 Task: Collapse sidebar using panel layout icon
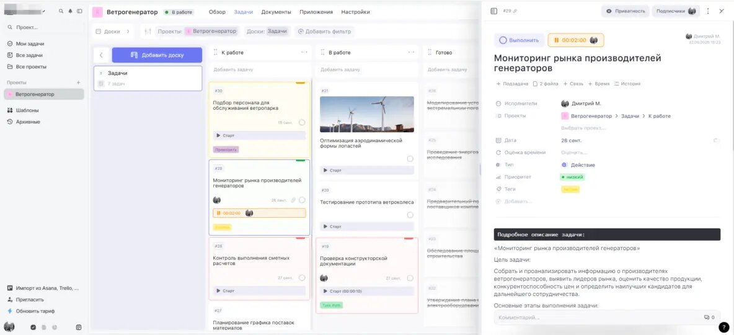(x=79, y=11)
